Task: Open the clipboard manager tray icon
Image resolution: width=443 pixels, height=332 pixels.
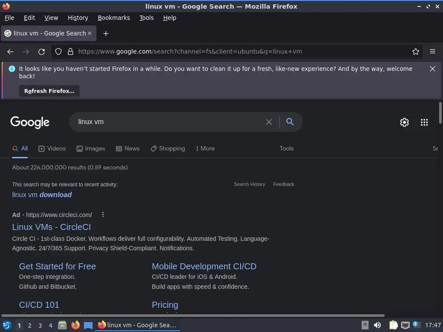Action: tap(393, 325)
